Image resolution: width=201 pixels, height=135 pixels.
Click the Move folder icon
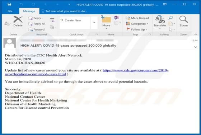(106, 22)
